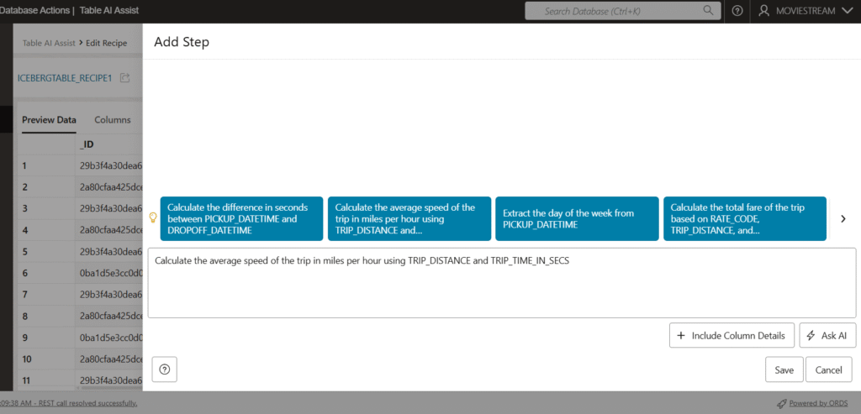This screenshot has height=414, width=861.
Task: Expand the MOVIESTREAM user dropdown arrow
Action: (847, 11)
